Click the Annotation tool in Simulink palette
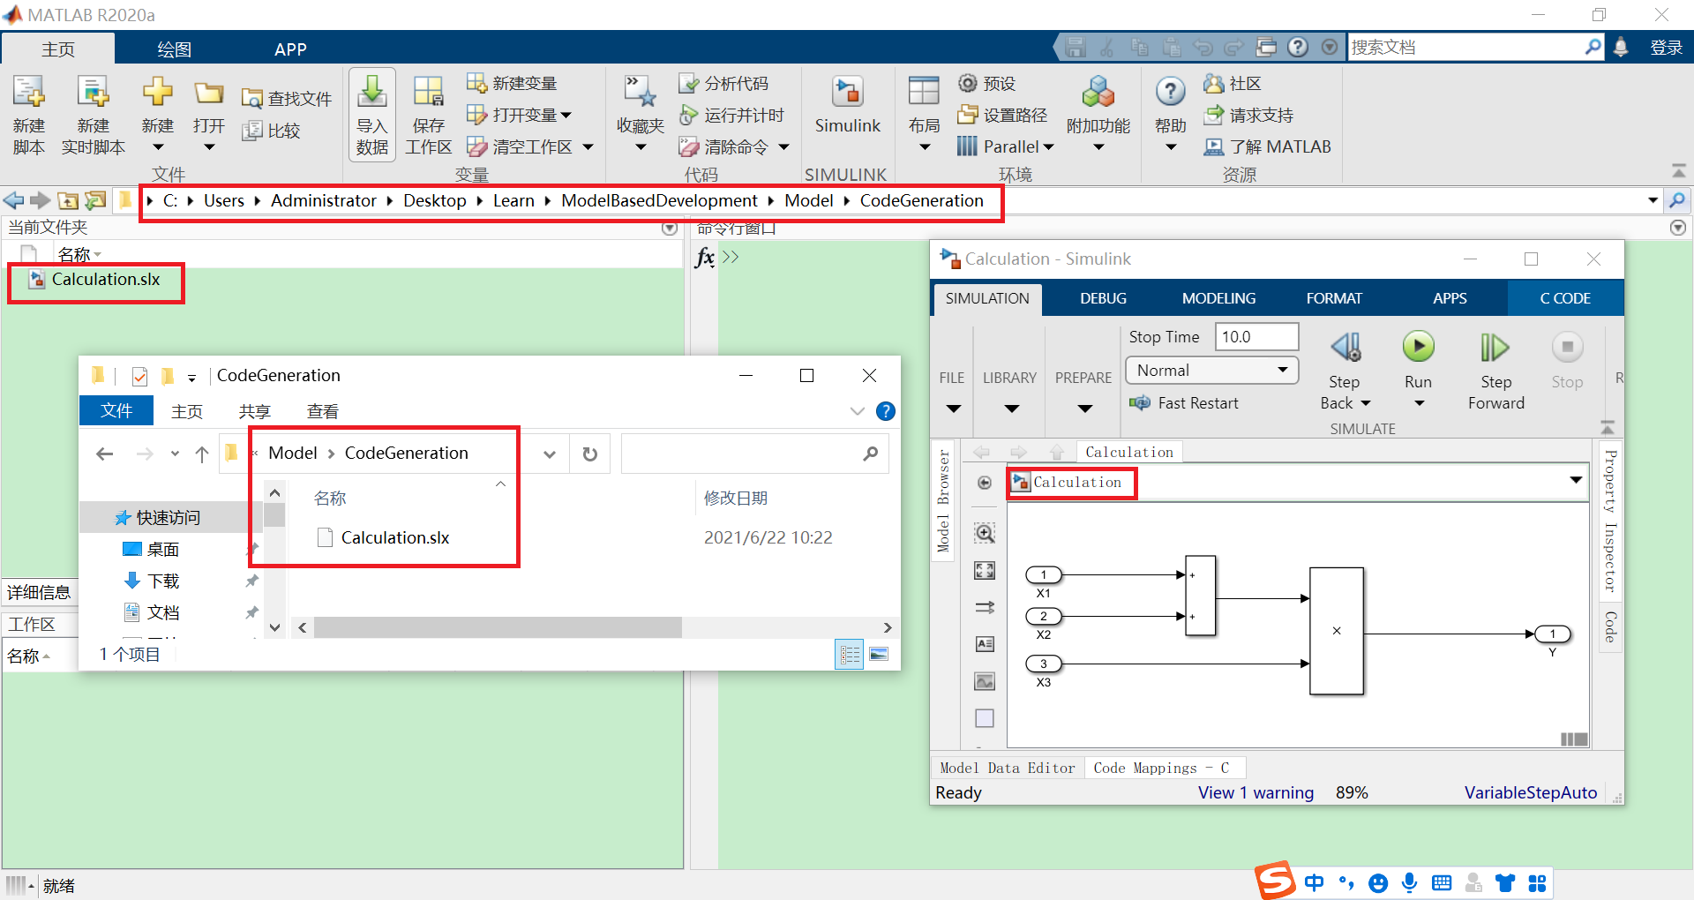Viewport: 1694px width, 900px height. coord(985,644)
